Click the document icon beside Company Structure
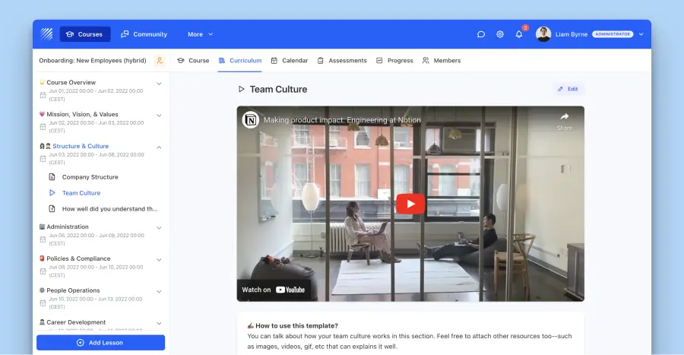Viewport: 684px width, 355px height. [52, 177]
